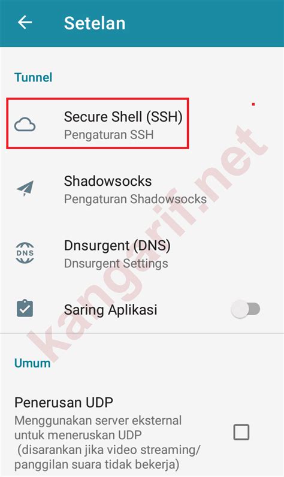284x477 pixels.
Task: Tap the paper plane icon for Shadowsocks
Action: point(25,188)
